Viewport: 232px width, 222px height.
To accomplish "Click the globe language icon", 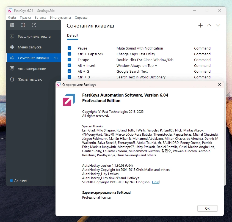I will [x=23, y=25].
